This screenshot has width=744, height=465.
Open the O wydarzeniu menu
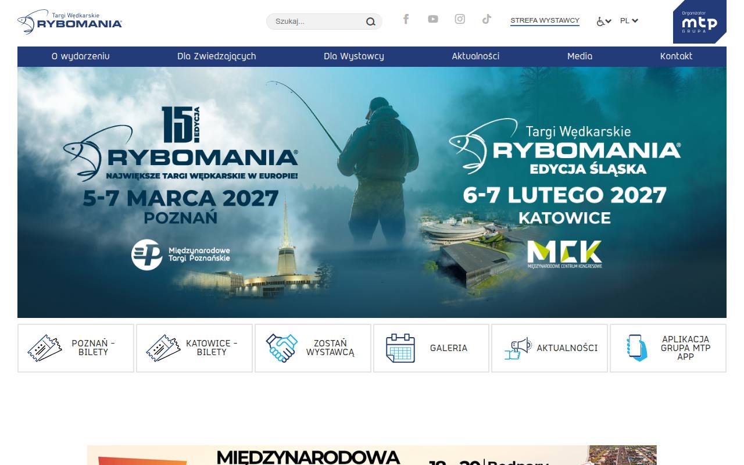[x=80, y=56]
